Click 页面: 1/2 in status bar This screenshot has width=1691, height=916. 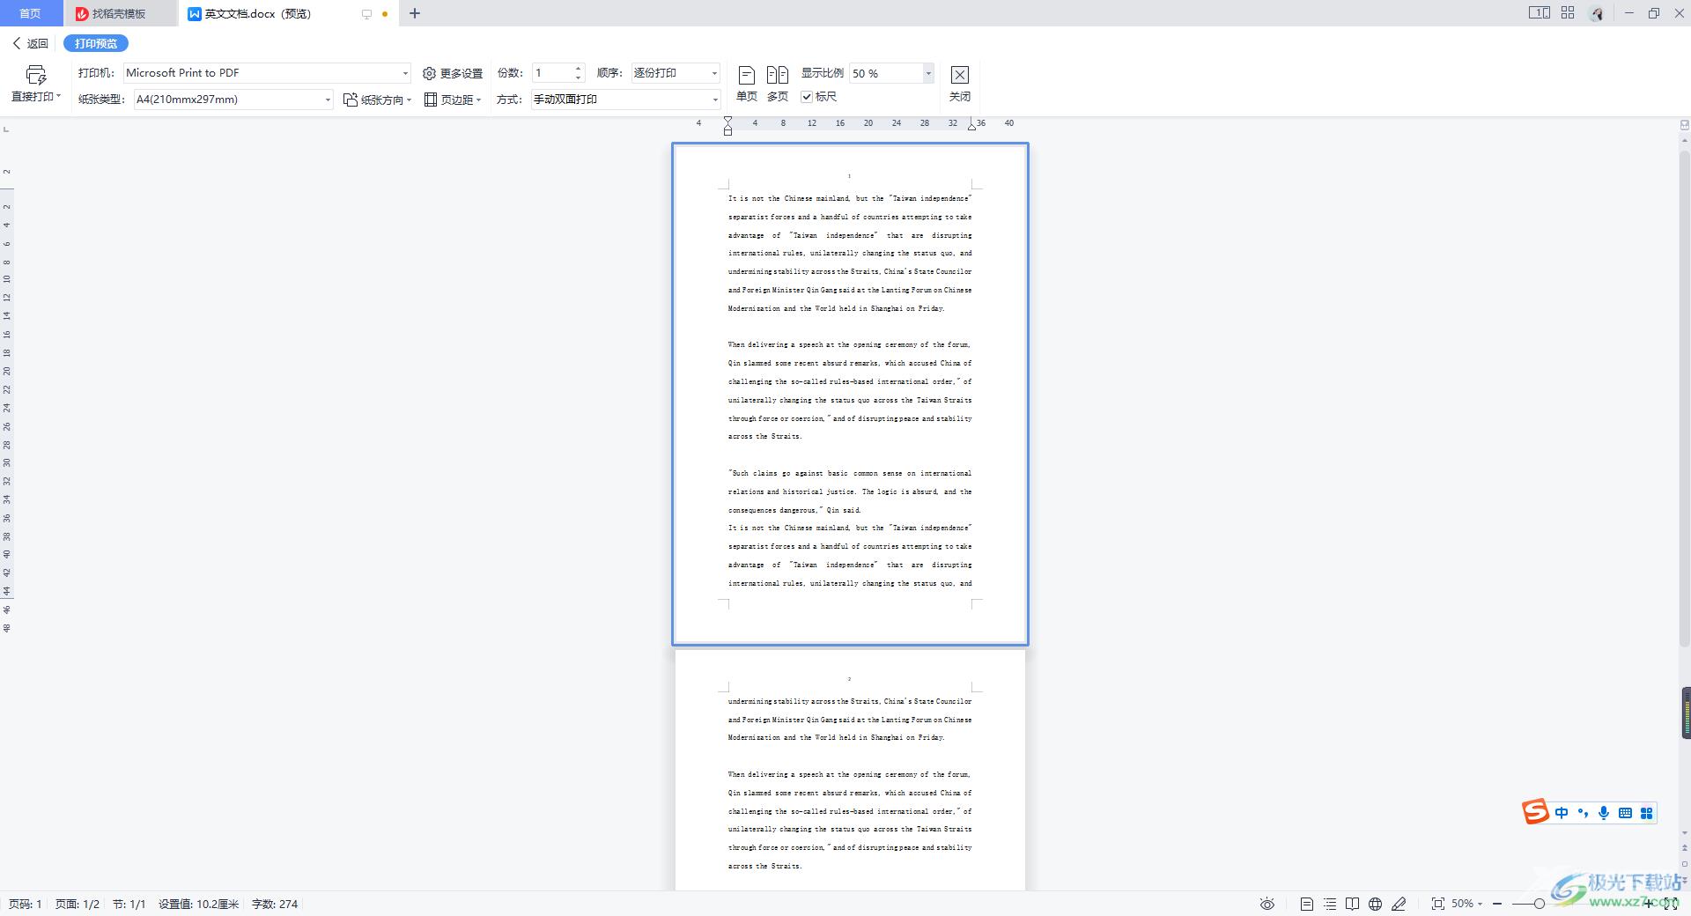(78, 904)
